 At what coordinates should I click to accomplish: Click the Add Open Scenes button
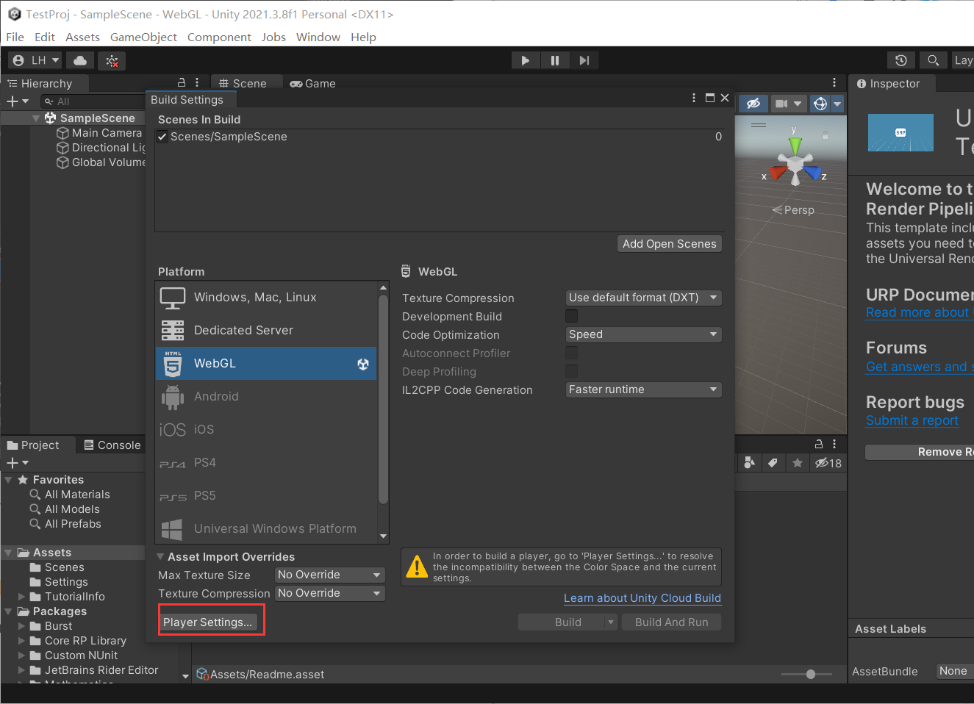(670, 244)
